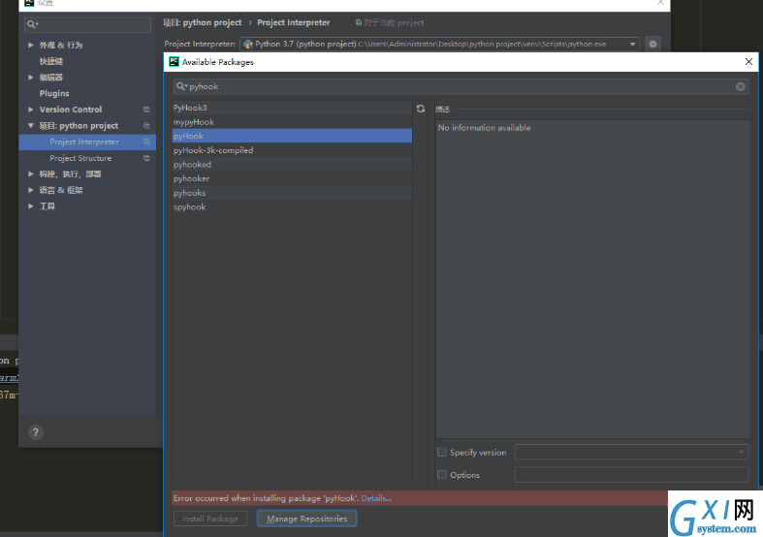Viewport: 763px width, 537px height.
Task: Select the pyHook-3k-compiled package
Action: 292,150
